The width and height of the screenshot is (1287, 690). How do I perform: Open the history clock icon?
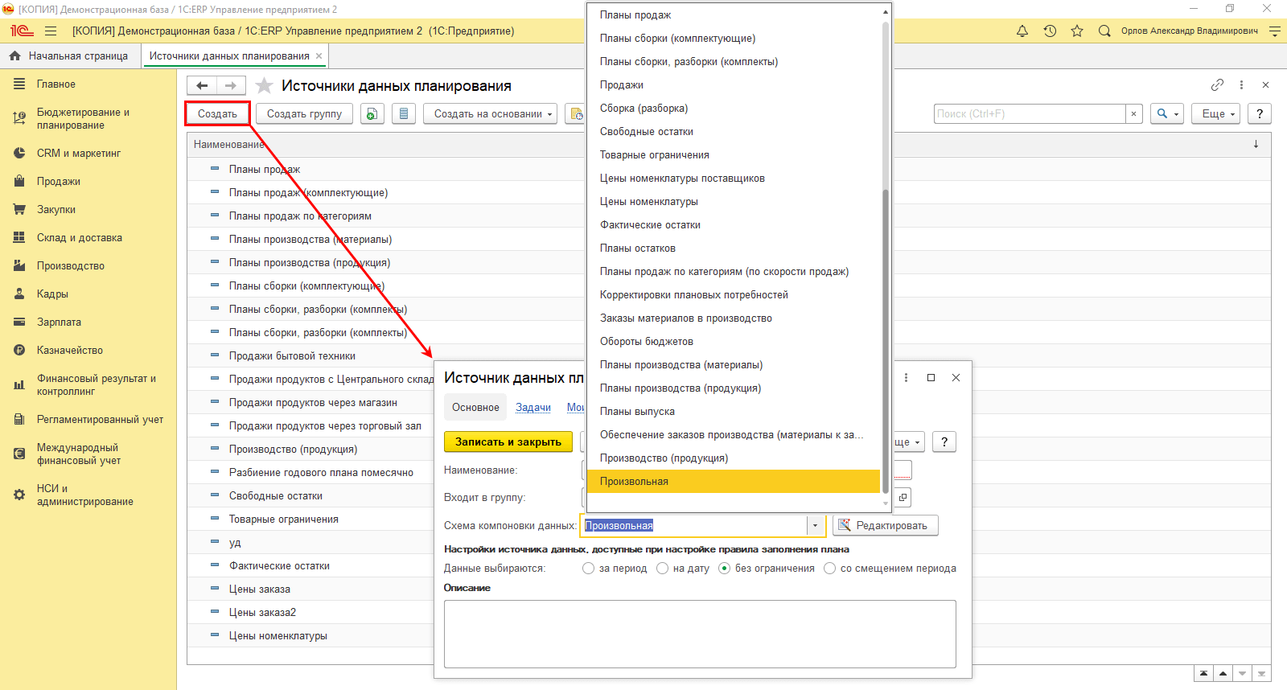[1050, 31]
